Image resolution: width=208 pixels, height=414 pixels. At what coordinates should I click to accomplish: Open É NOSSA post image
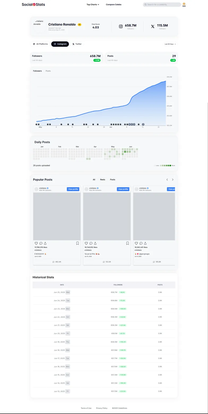[x=57, y=216]
